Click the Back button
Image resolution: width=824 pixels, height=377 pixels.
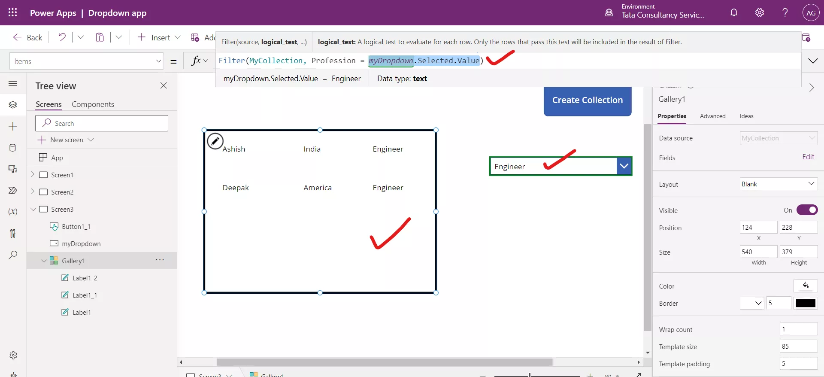coord(27,37)
